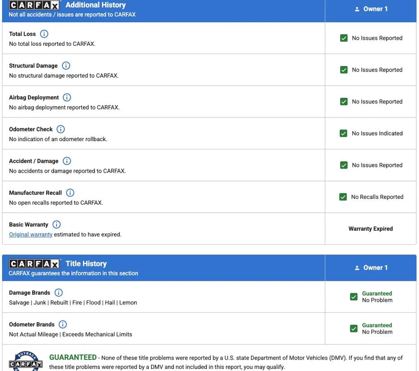Click the Structural Damage green checkmark
This screenshot has width=419, height=371.
pos(344,70)
